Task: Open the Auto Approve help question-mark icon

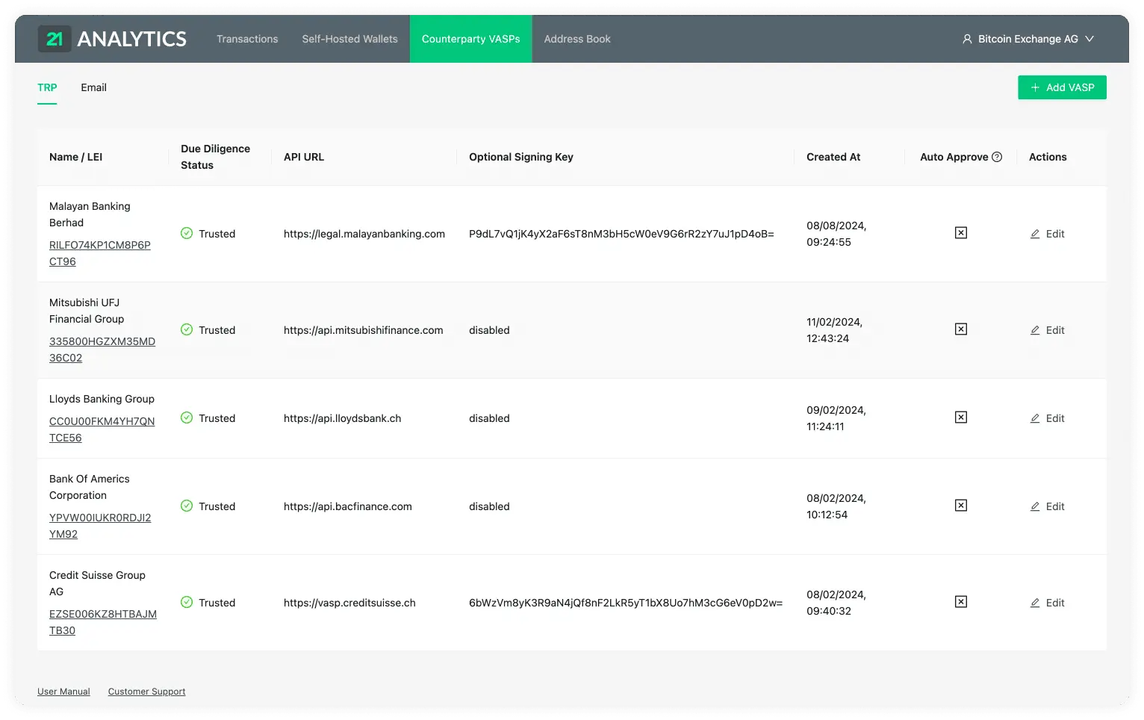Action: tap(997, 157)
